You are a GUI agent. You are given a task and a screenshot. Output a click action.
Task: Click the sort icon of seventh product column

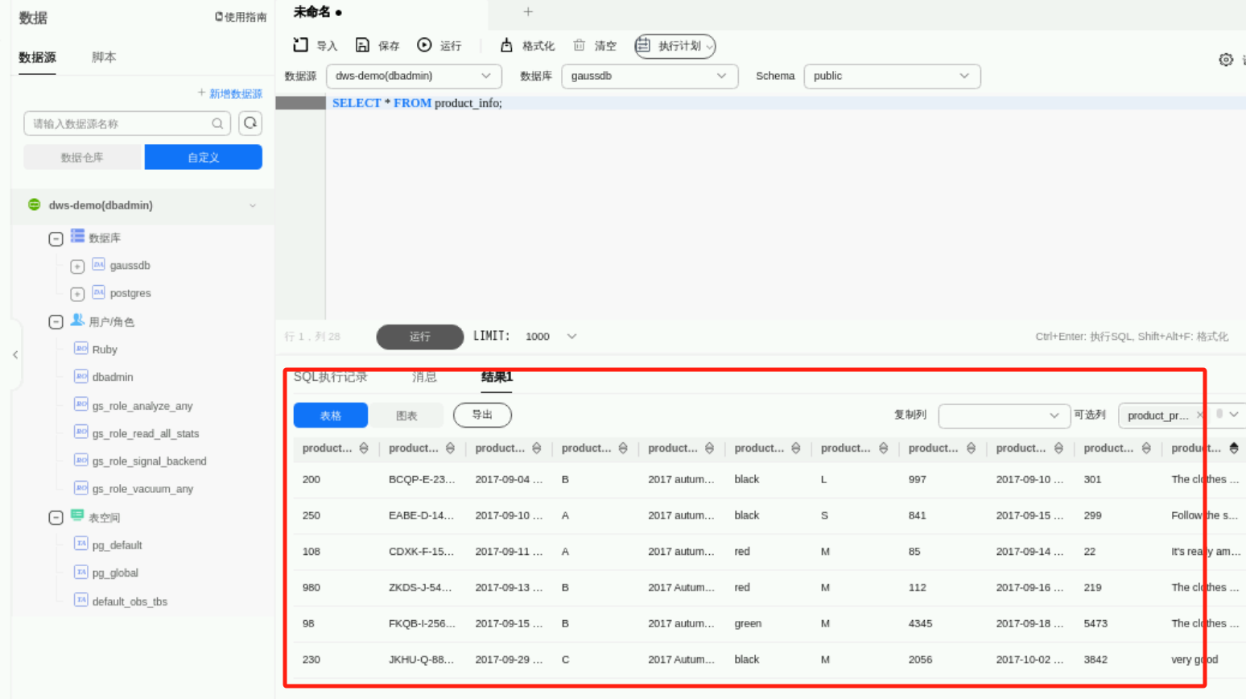click(884, 449)
